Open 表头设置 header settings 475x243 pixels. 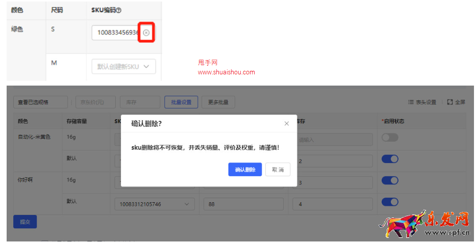[422, 102]
